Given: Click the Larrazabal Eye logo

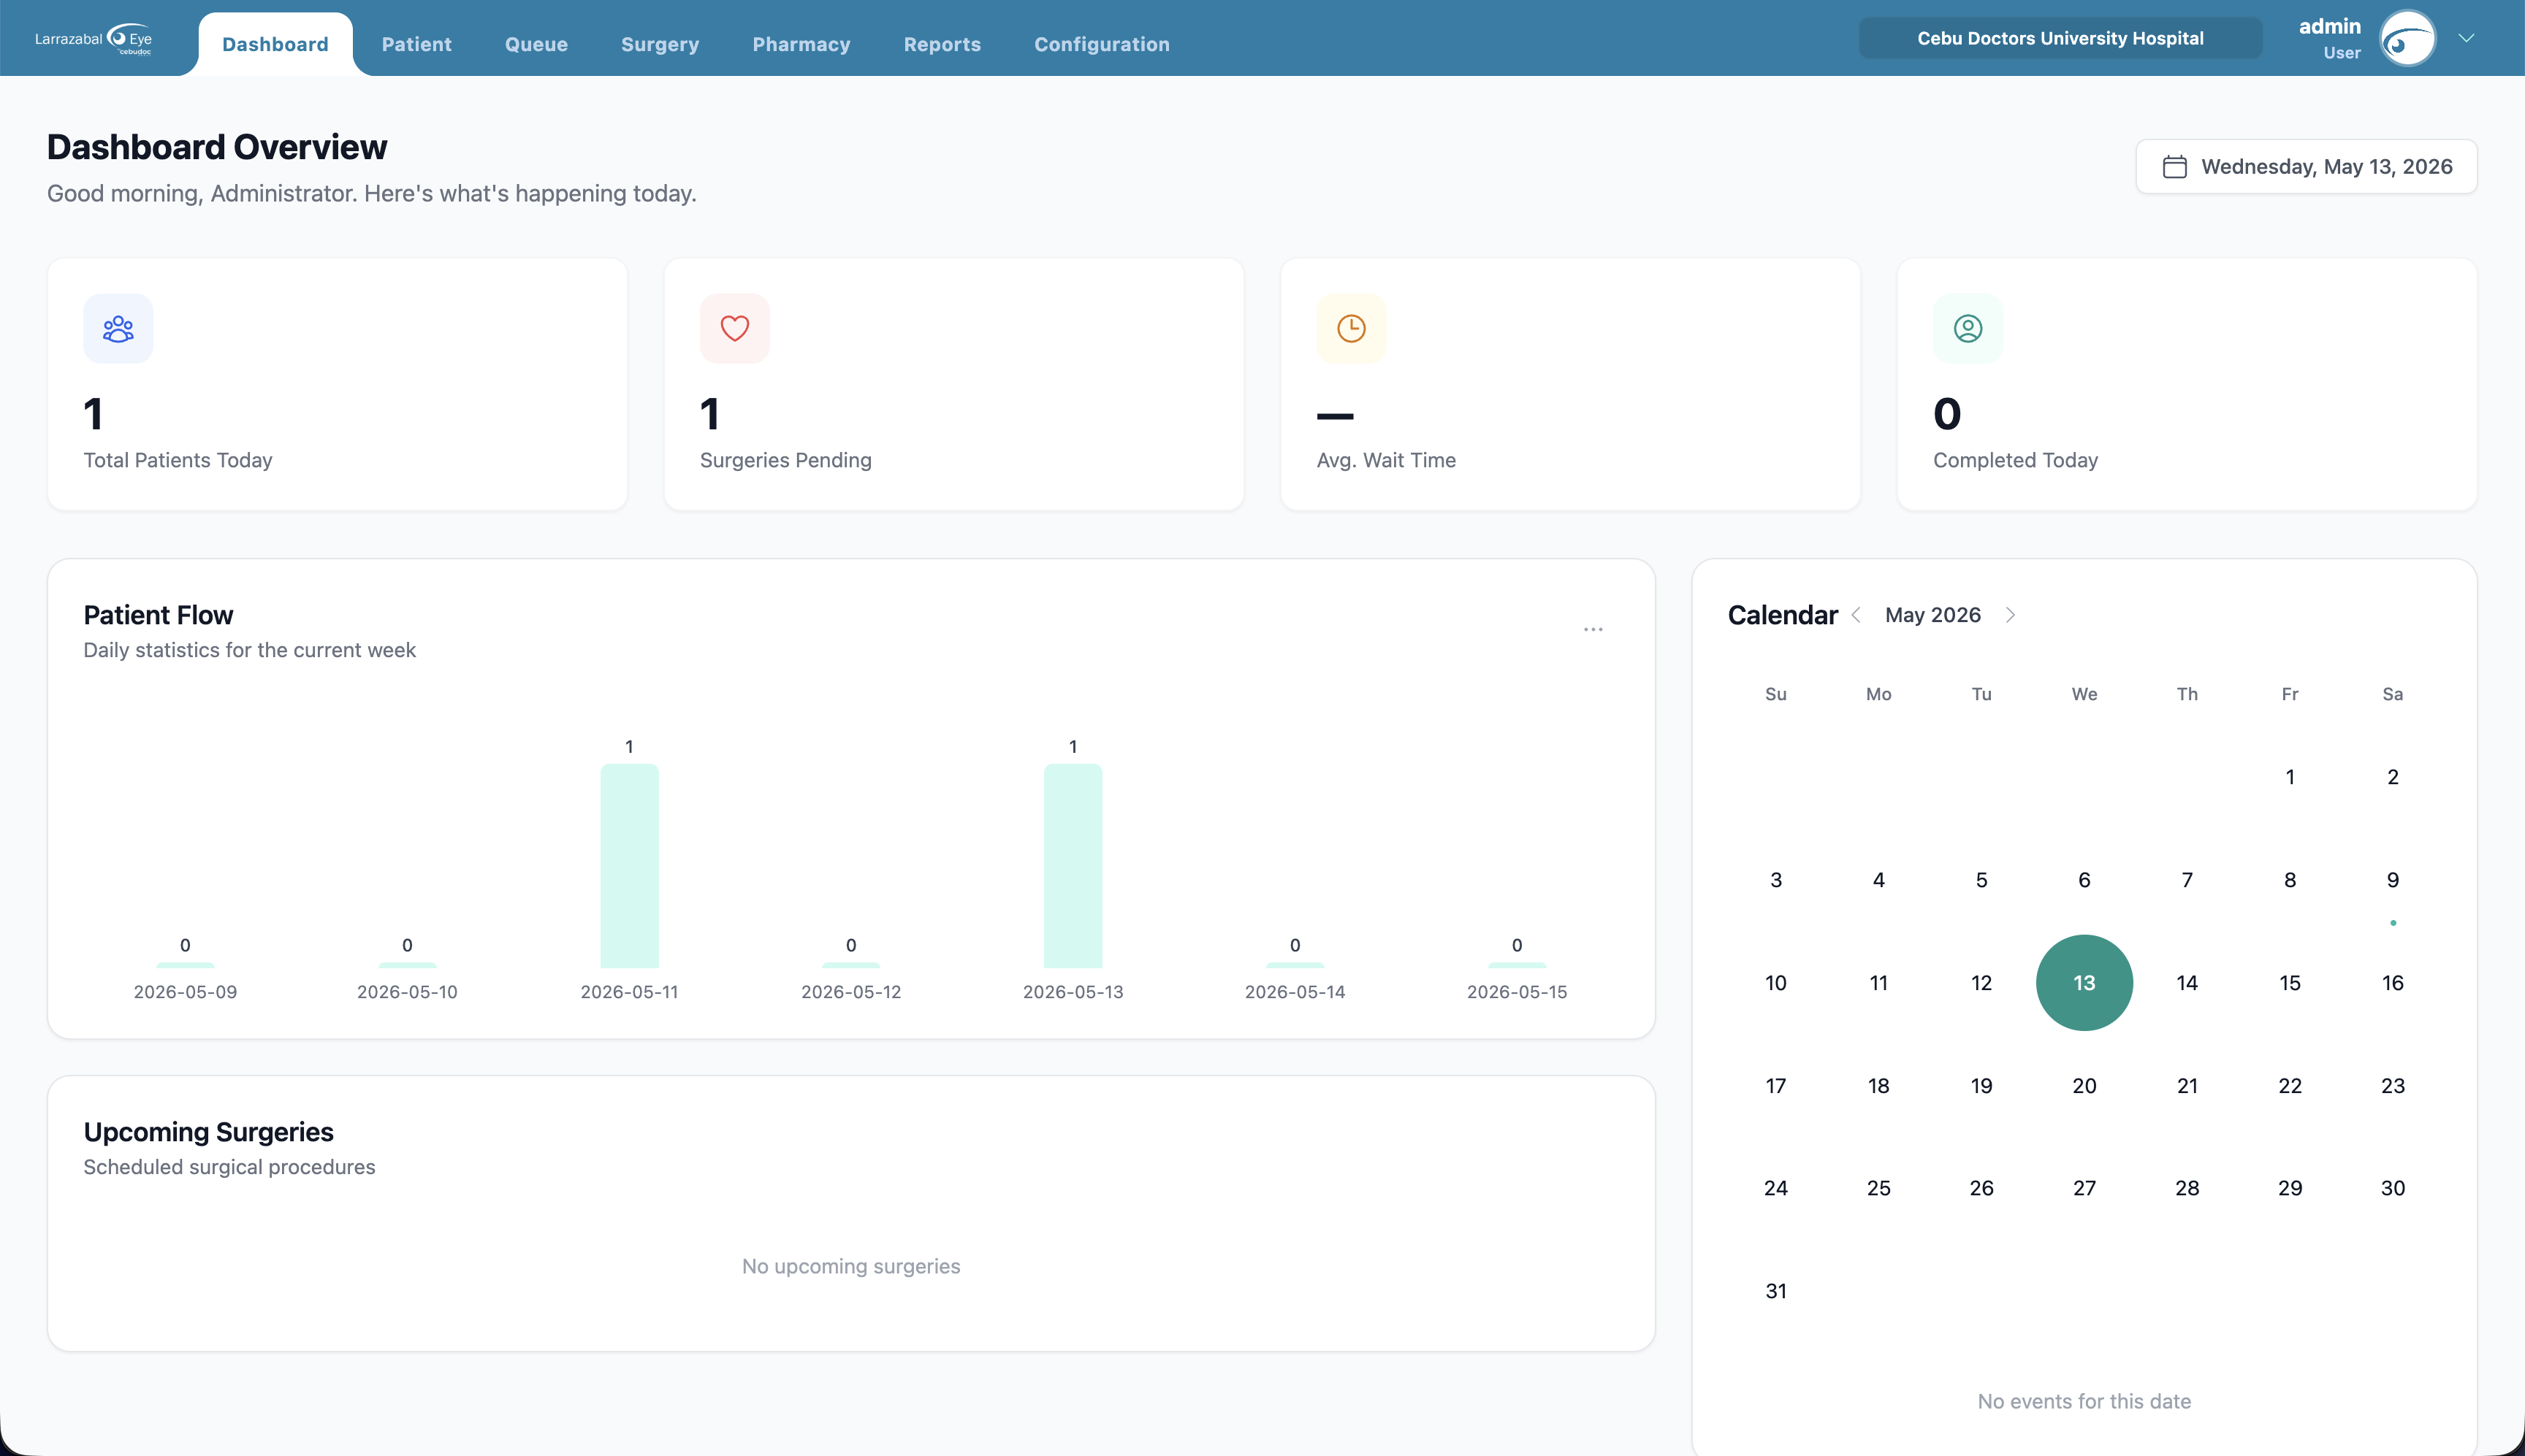Looking at the screenshot, I should point(93,39).
